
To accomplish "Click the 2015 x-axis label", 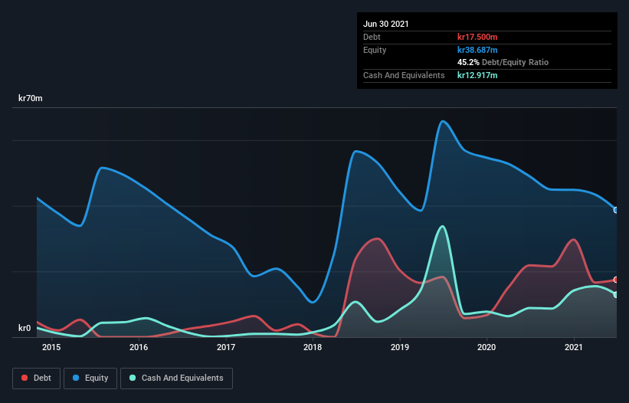I will click(x=51, y=347).
